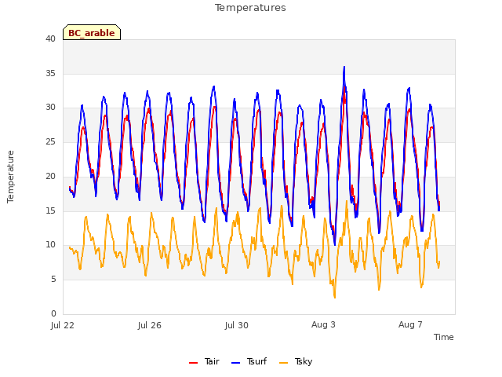
Task: Toggle the Tair legend entry
Action: 204,361
